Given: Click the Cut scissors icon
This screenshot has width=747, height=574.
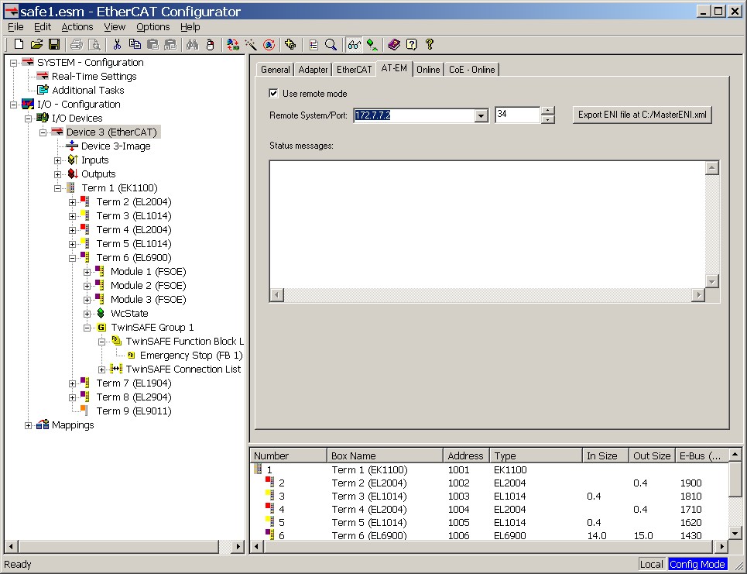Looking at the screenshot, I should tap(117, 45).
